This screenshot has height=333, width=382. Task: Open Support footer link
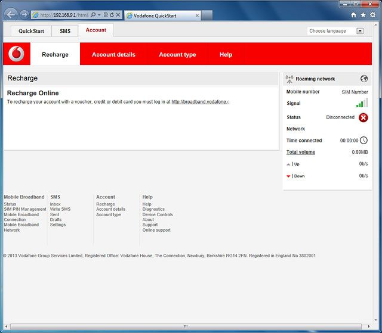pos(150,225)
